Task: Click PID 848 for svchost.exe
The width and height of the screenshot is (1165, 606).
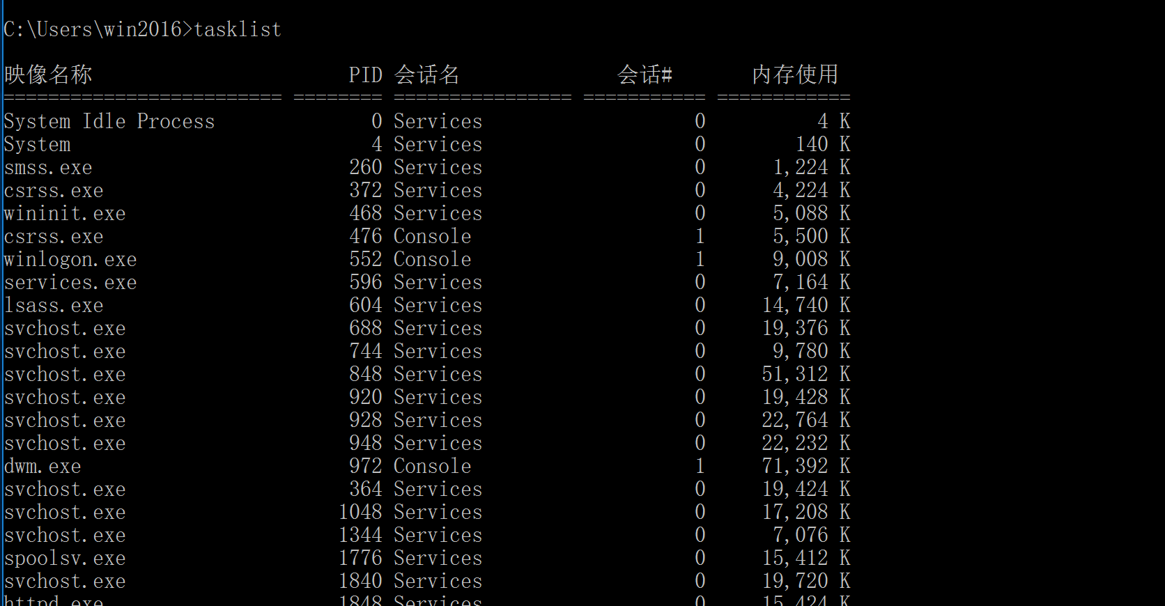Action: tap(366, 374)
